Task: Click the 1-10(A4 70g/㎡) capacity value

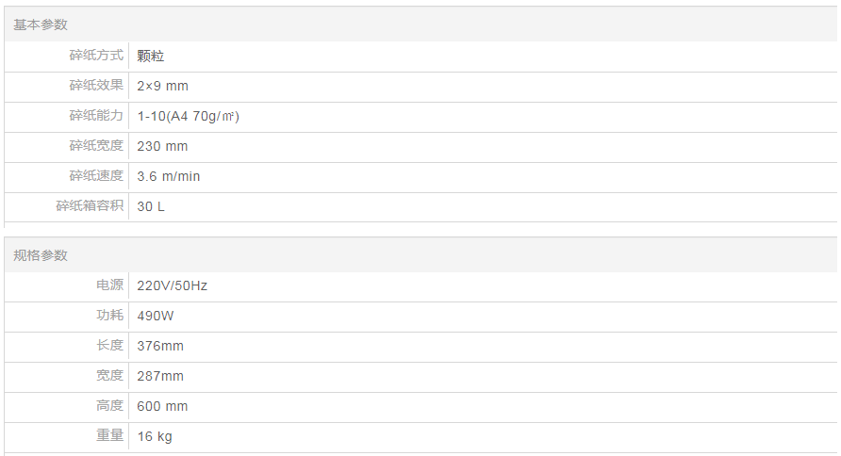Action: pyautogui.click(x=188, y=116)
